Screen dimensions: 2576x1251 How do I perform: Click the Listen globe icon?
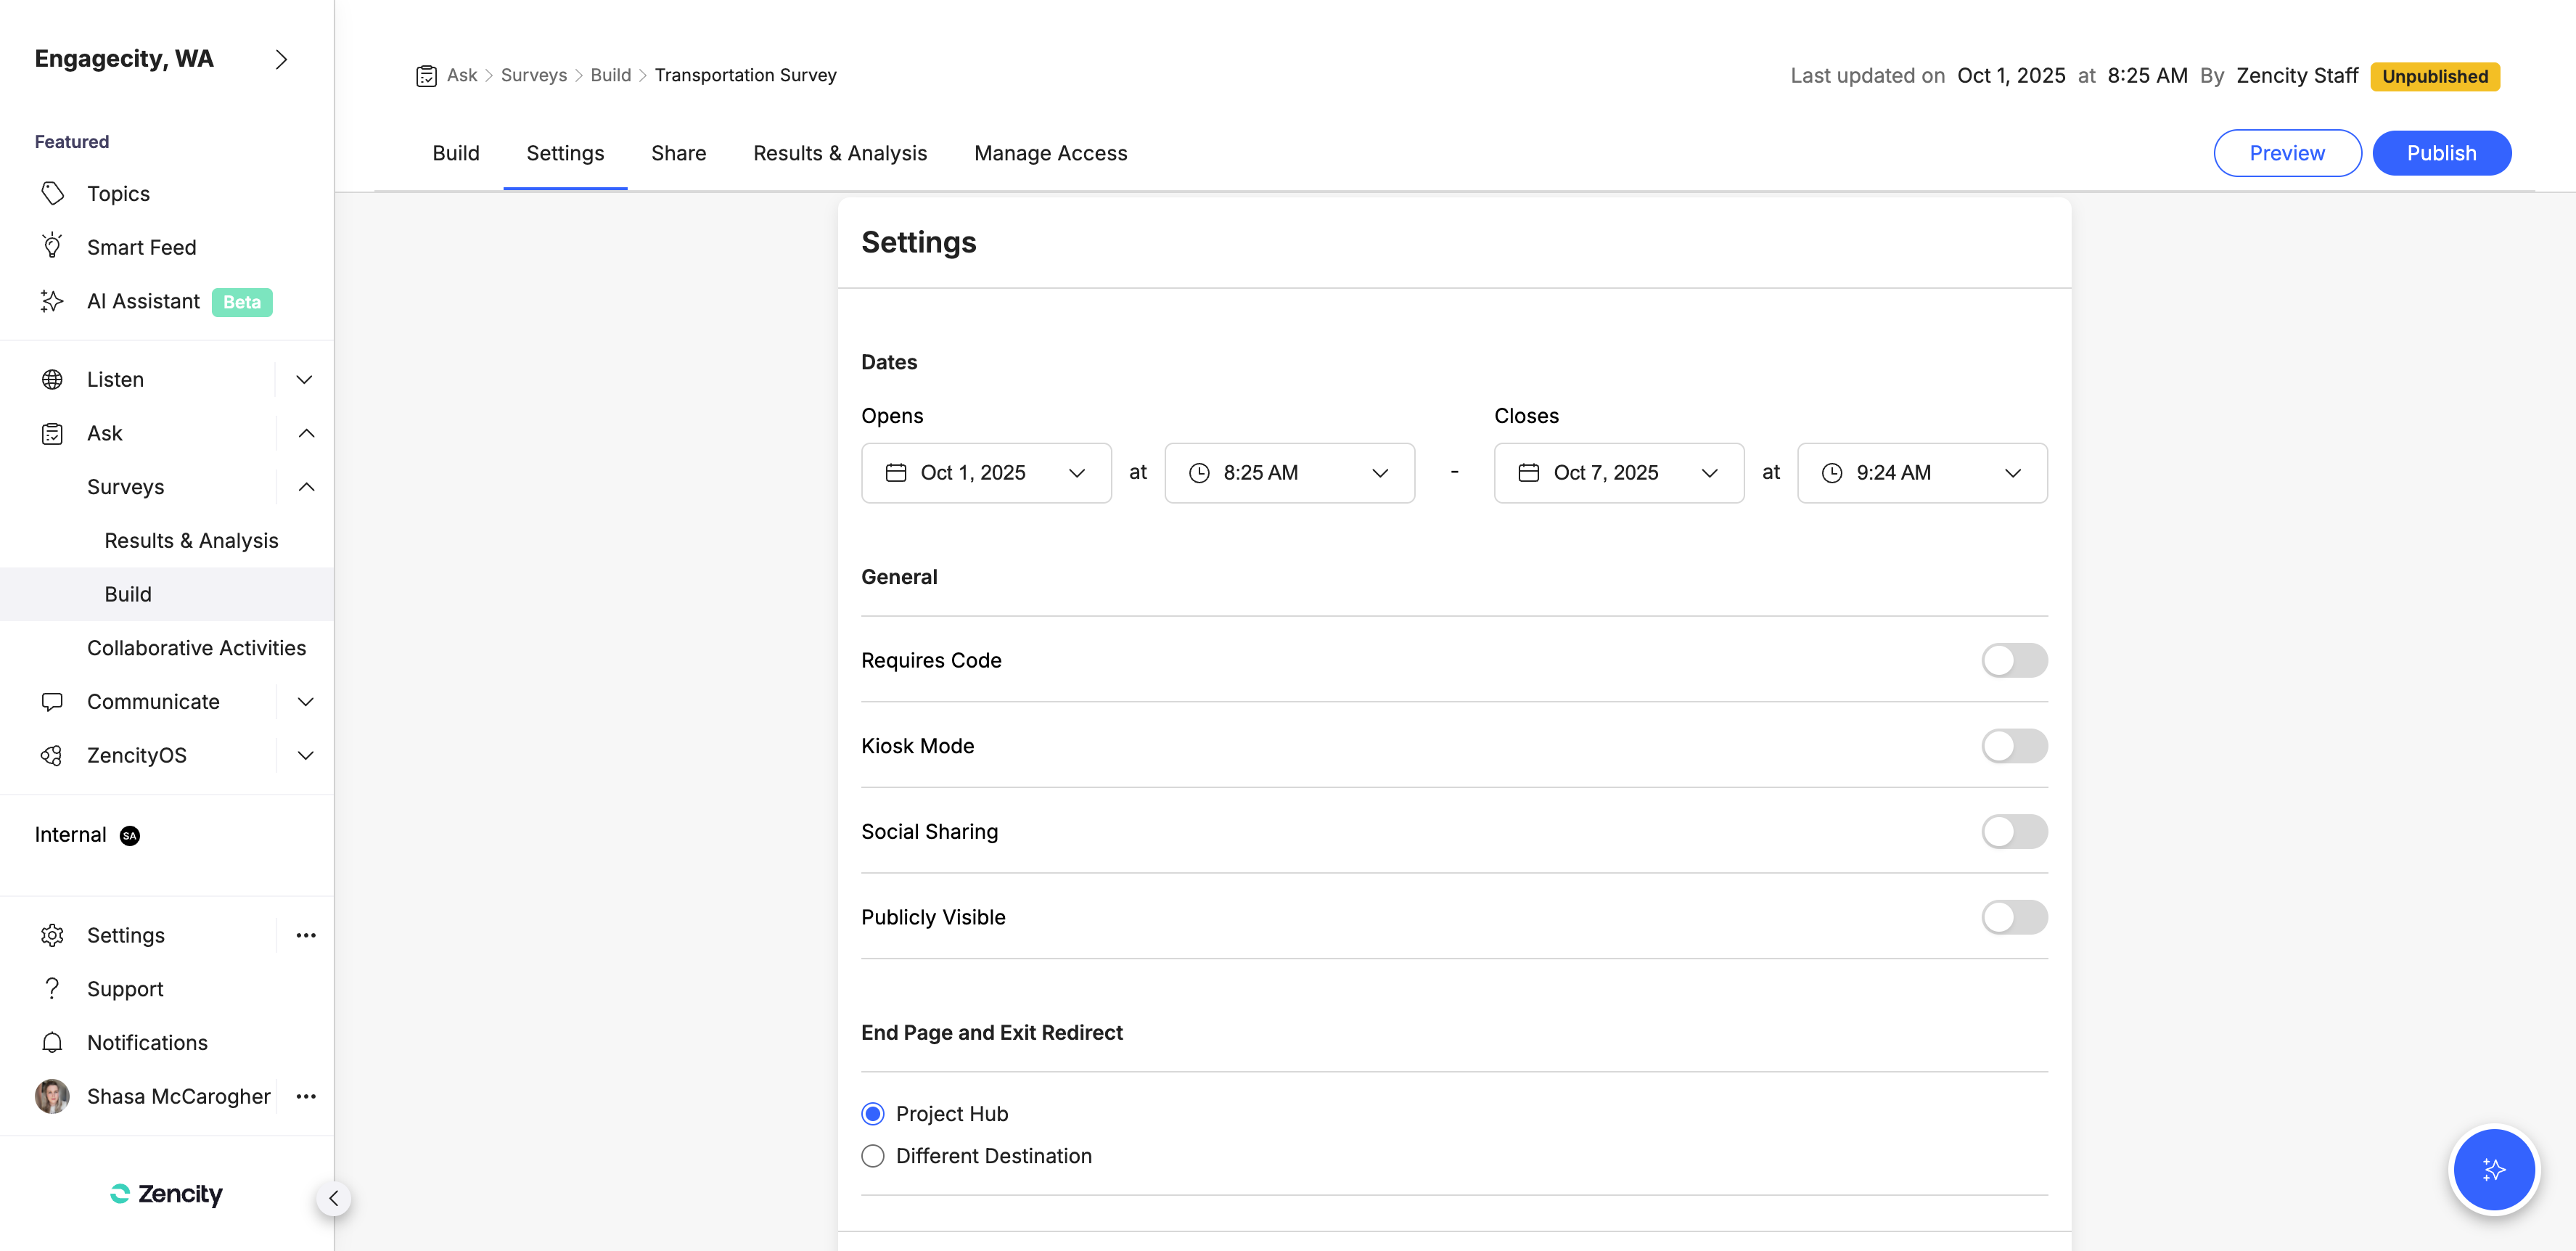(52, 379)
